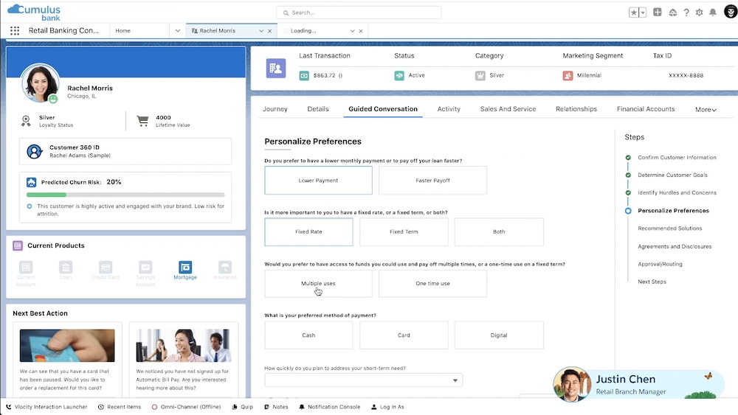Open Vlocity Interaction Launcher utility
Viewport: 738px width, 415px height.
pos(47,407)
